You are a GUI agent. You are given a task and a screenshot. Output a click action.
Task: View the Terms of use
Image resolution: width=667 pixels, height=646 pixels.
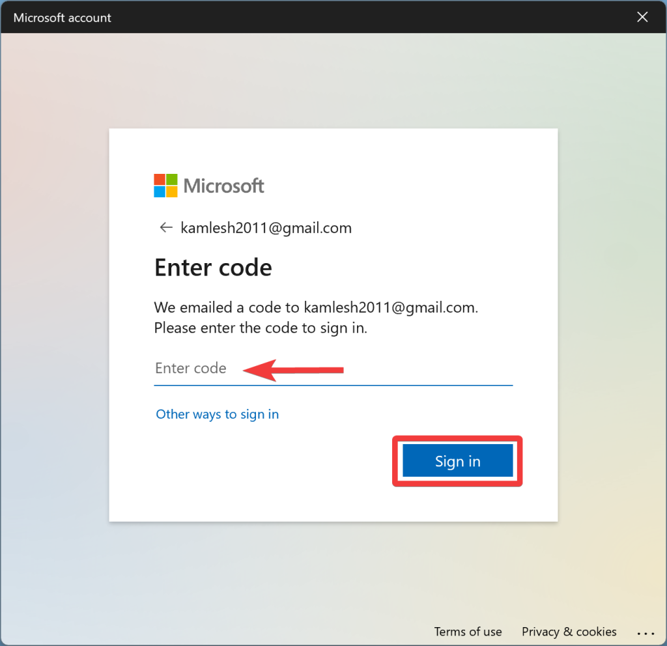tap(468, 632)
